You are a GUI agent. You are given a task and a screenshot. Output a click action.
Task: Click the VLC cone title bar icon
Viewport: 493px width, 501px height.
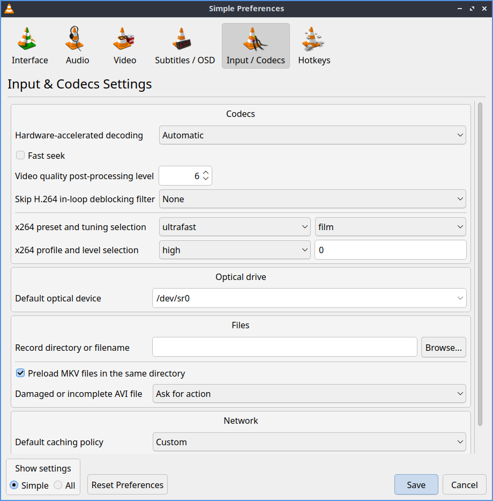9,9
